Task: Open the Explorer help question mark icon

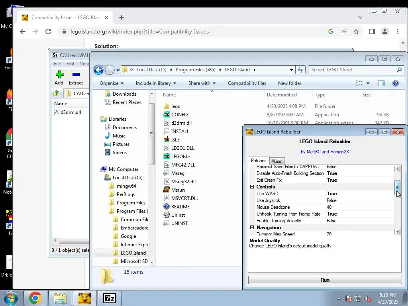Action: pyautogui.click(x=395, y=83)
